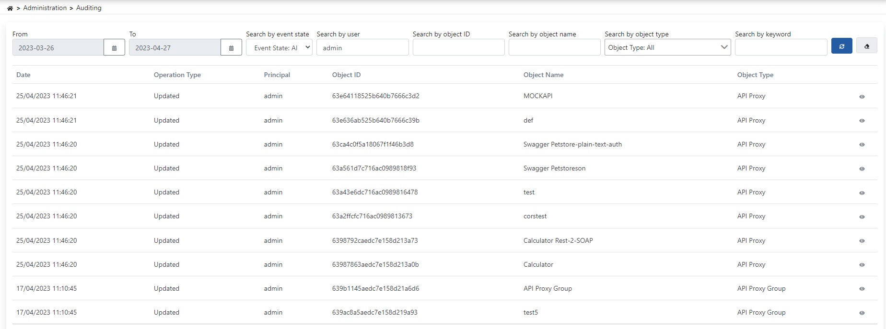Image resolution: width=886 pixels, height=329 pixels.
Task: Expand the Event State dropdown
Action: 279,48
